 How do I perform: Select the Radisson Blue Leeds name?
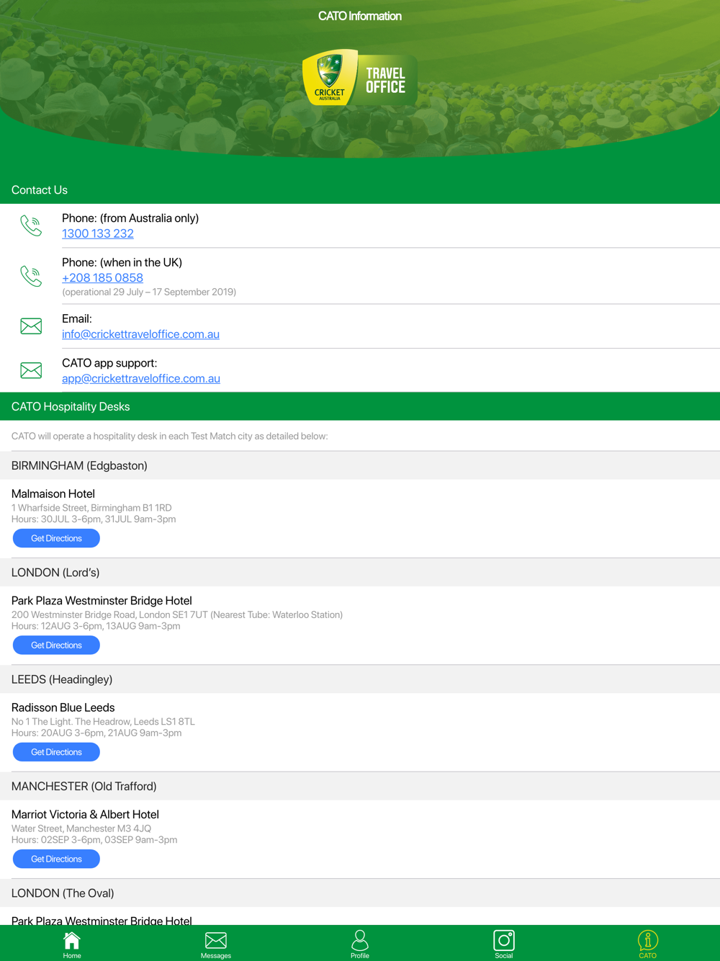[x=63, y=707]
